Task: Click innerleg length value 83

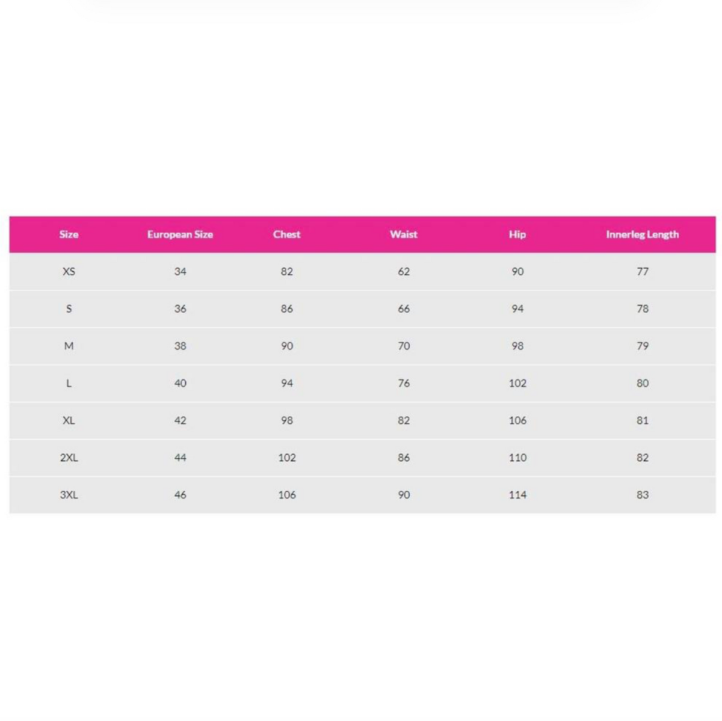Action: click(642, 495)
